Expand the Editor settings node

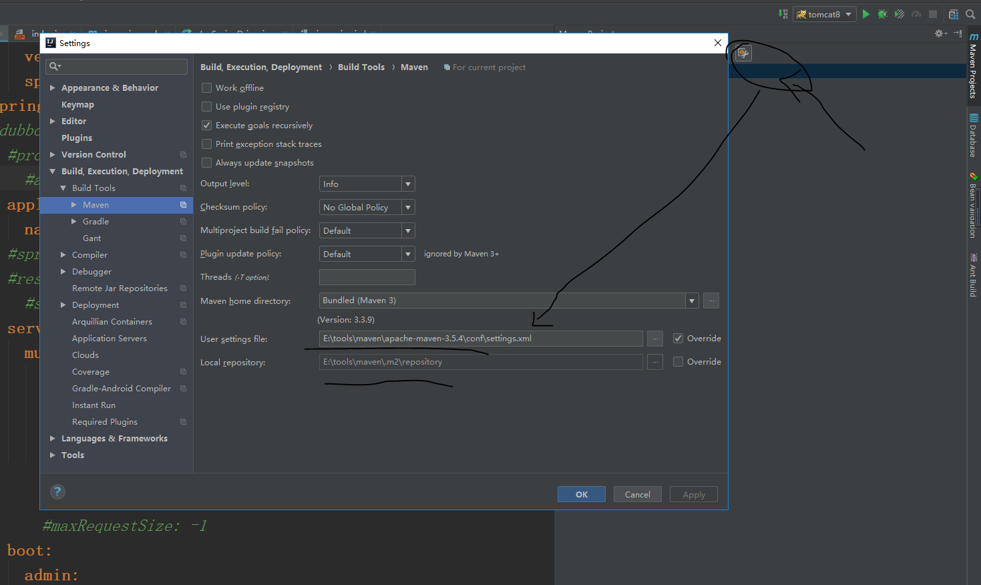point(53,121)
